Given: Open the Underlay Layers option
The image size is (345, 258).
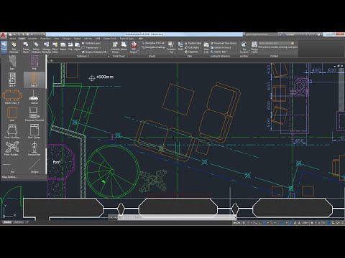Looking at the screenshot, I should (91, 43).
